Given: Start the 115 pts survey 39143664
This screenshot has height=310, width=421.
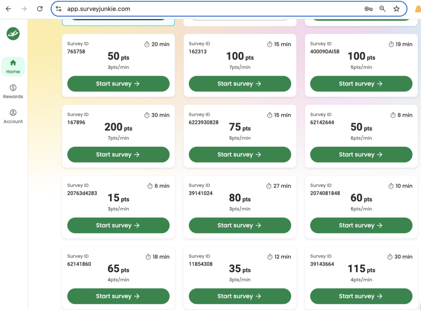Looking at the screenshot, I should tap(361, 296).
